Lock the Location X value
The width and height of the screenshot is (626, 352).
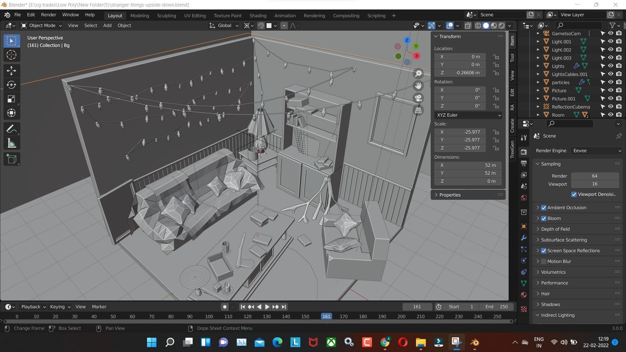pyautogui.click(x=496, y=57)
